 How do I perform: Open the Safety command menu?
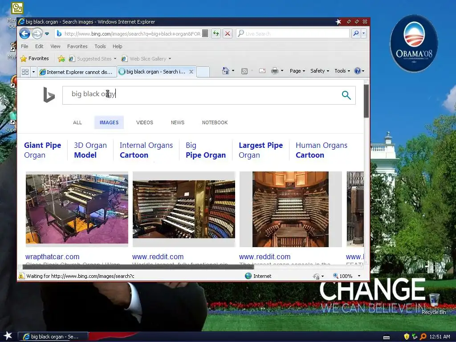[x=320, y=71]
